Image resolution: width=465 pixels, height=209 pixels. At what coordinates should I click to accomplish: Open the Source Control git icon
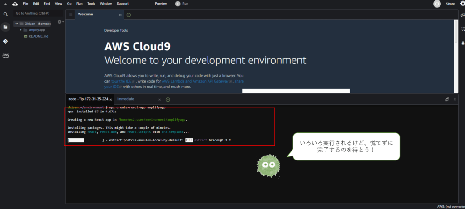pos(5,41)
